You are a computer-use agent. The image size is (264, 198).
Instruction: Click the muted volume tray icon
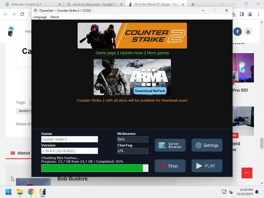tap(231, 192)
